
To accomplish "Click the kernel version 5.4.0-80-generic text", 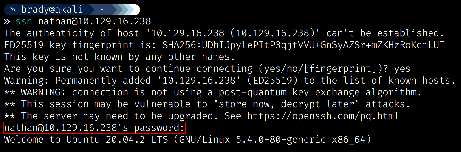I will coord(280,140).
